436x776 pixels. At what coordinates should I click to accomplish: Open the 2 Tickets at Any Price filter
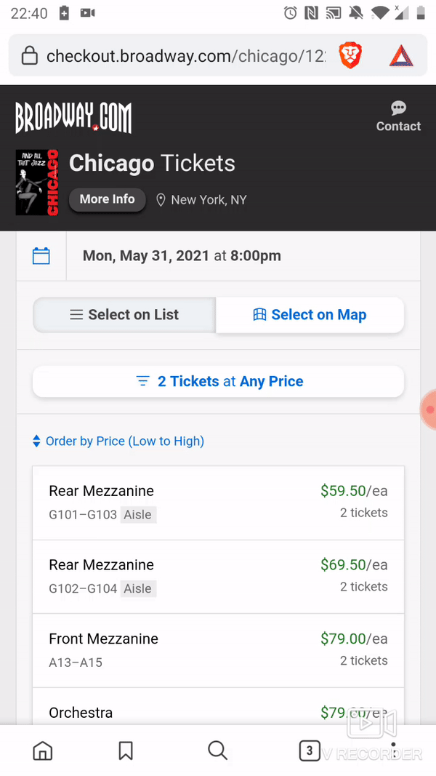tap(218, 382)
